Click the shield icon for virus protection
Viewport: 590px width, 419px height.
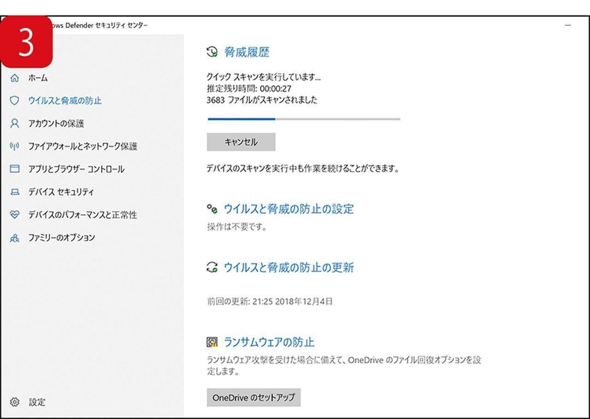(15, 100)
